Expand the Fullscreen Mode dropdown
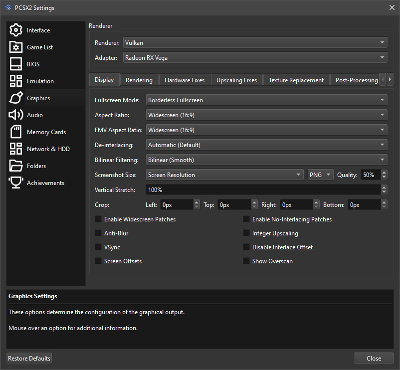The height and width of the screenshot is (370, 400). [x=266, y=100]
